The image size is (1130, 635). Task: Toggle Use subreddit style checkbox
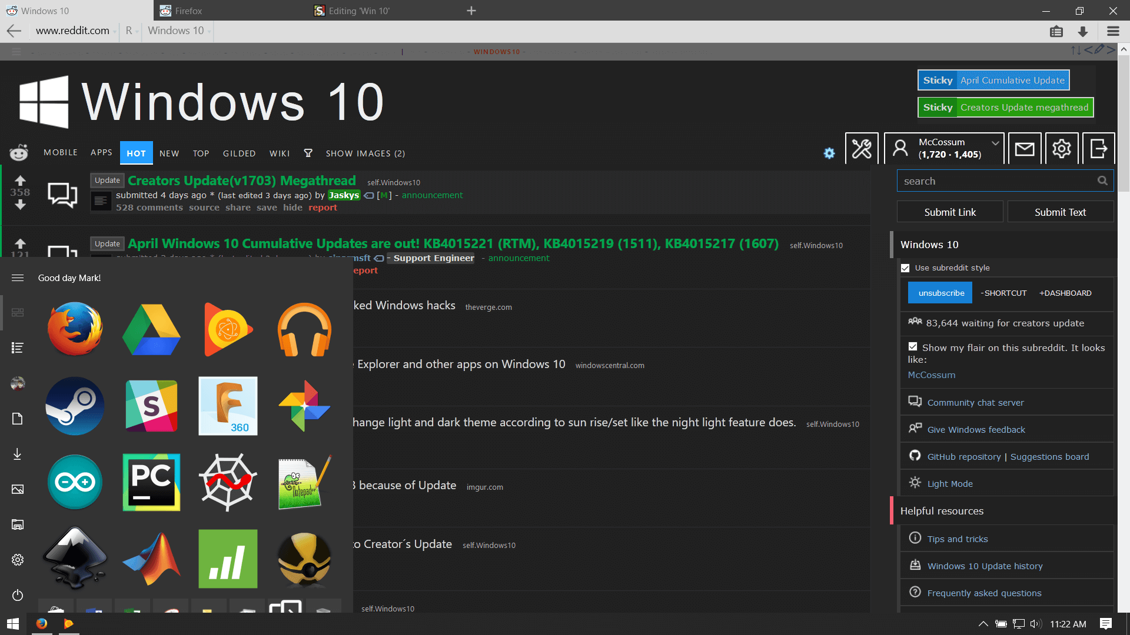coord(905,268)
